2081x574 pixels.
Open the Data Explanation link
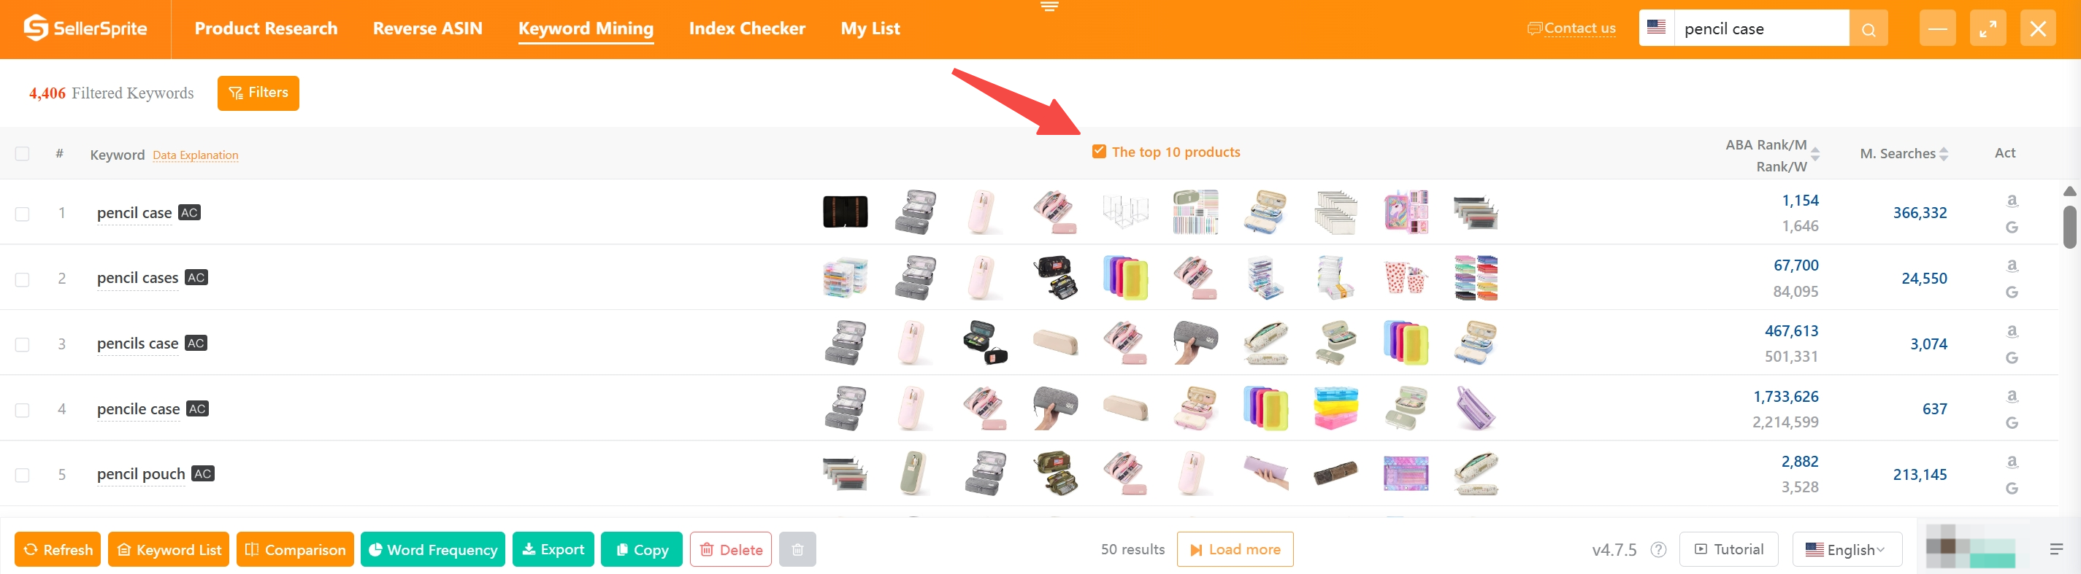point(196,155)
